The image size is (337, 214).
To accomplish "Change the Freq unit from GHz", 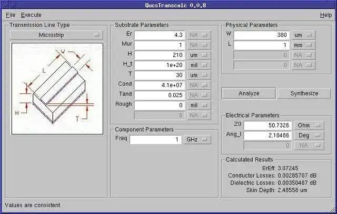I will tap(197, 140).
